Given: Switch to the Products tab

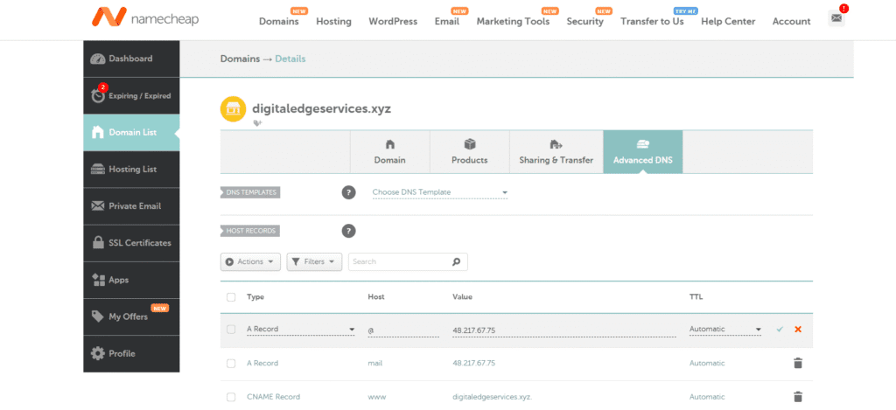Looking at the screenshot, I should point(470,152).
